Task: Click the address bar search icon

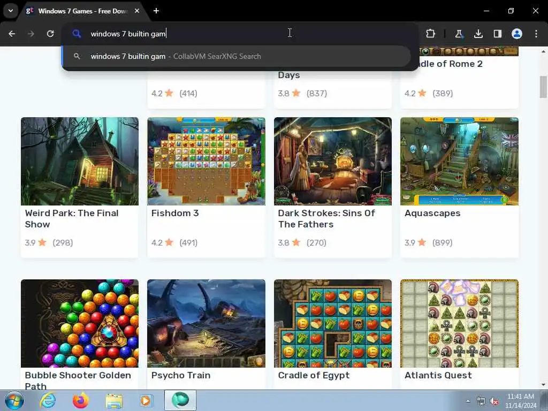Action: [77, 34]
